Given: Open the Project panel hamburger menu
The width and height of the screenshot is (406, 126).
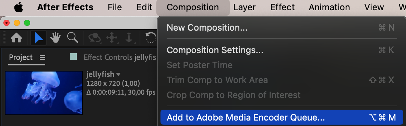Looking at the screenshot, I should [43, 57].
